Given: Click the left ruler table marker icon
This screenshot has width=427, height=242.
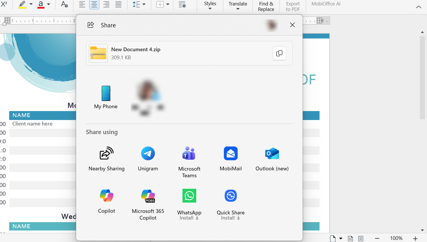Looking at the screenshot, I should point(7,20).
